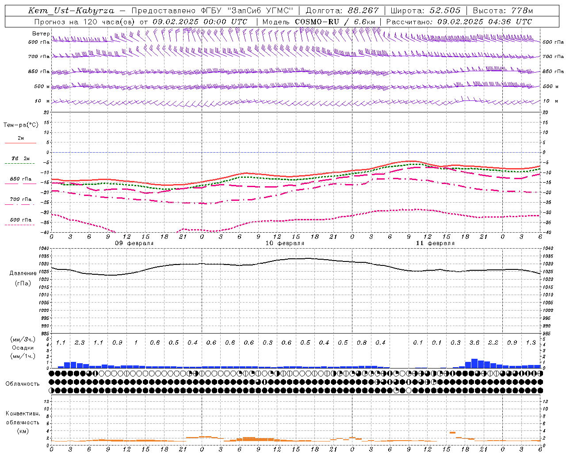566x453 pixels.
Task: Click the Рассчитано: 09.02.2025 04:36 UTC timestamp
Action: [x=459, y=22]
